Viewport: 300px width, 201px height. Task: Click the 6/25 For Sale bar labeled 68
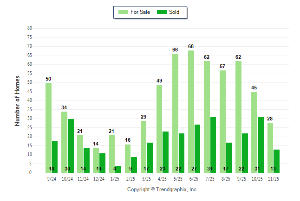coord(191,111)
